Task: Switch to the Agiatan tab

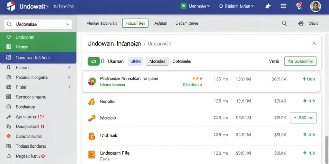Action: tap(161, 23)
